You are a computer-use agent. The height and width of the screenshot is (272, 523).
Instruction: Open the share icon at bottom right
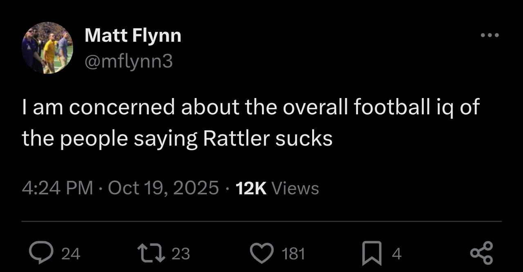point(482,253)
